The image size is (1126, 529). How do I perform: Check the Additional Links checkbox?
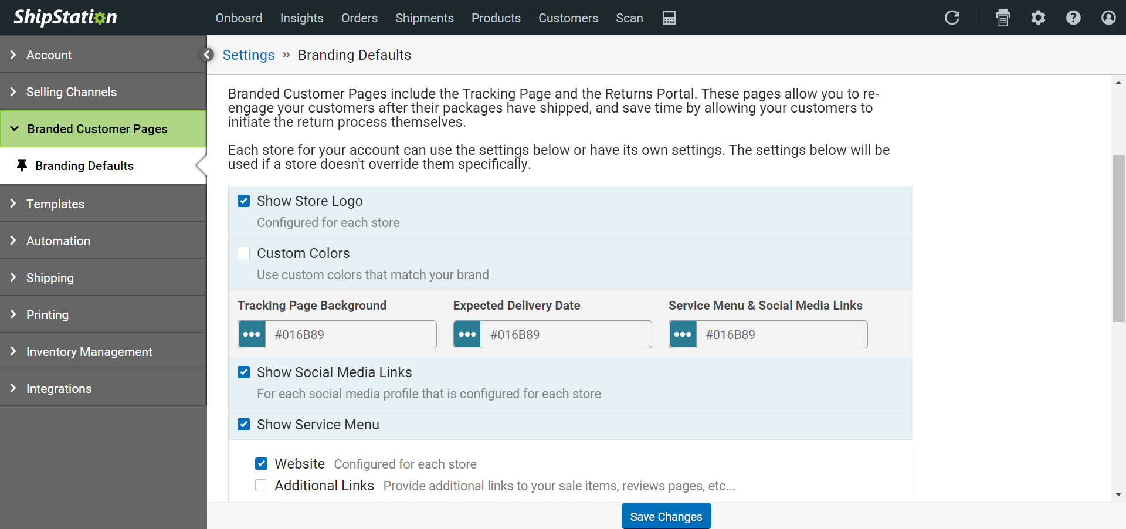[262, 486]
